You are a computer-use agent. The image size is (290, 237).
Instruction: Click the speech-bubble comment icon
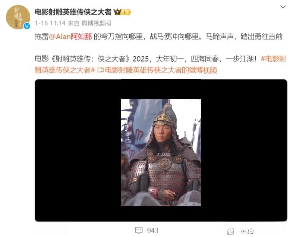coord(139,230)
